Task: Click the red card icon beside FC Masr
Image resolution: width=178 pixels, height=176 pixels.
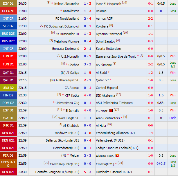Action: (110, 111)
